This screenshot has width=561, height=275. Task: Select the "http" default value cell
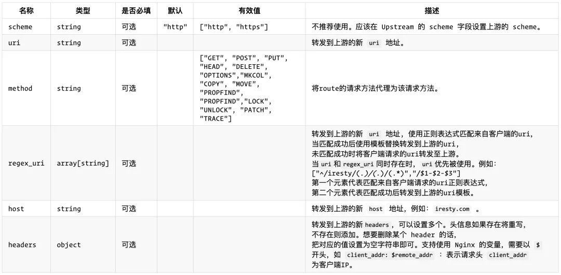175,27
